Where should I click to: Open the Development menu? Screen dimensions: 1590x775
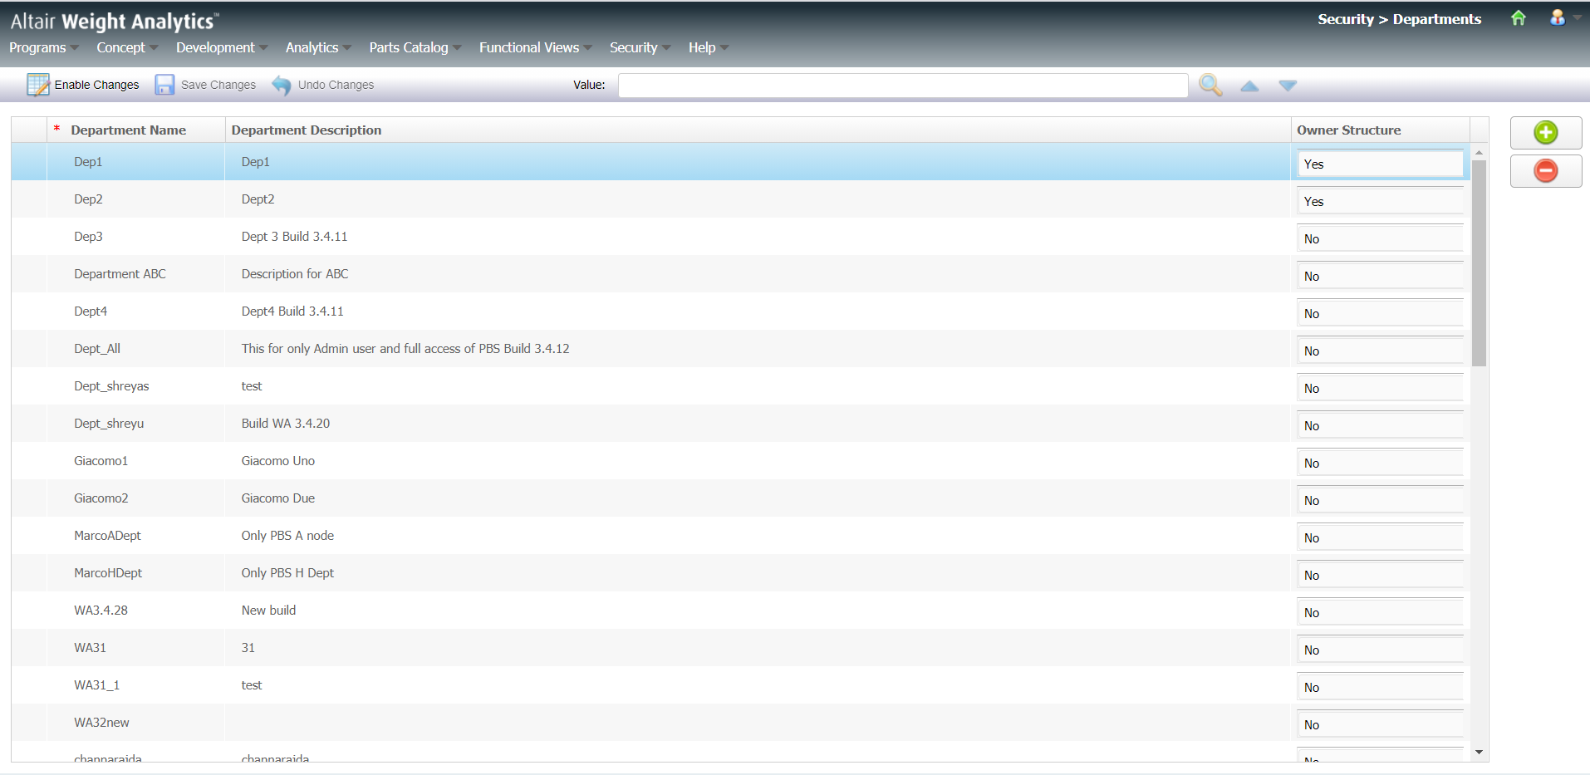click(x=222, y=47)
